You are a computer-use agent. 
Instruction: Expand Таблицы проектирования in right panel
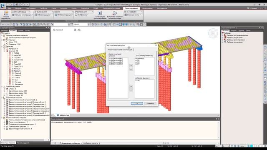(x=222, y=40)
